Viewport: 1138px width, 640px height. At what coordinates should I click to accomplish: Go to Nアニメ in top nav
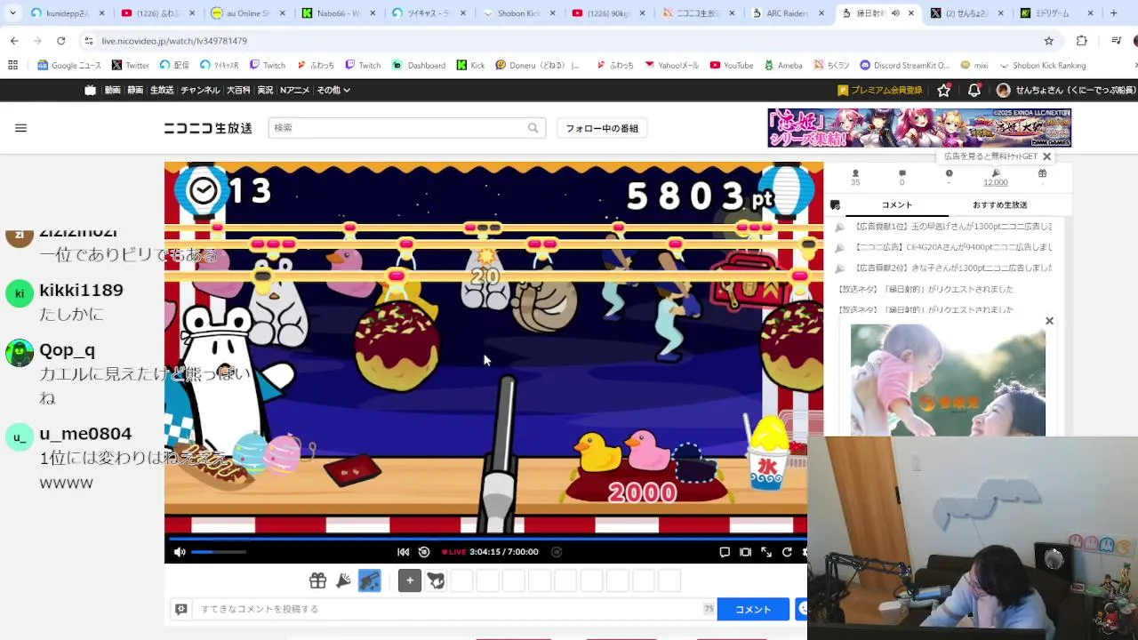click(295, 91)
